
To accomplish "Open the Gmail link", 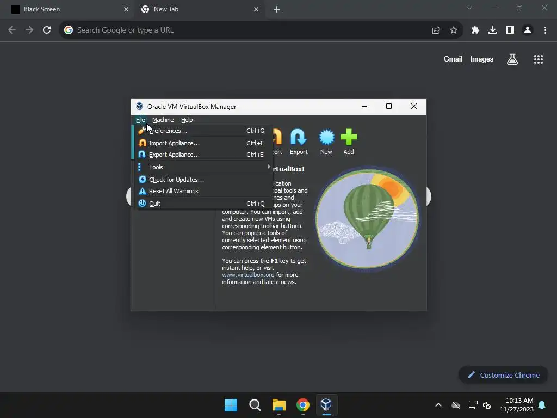I will [453, 59].
